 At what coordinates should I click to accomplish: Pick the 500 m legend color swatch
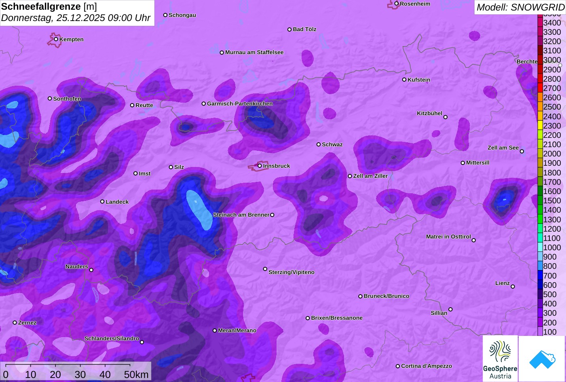coord(540,294)
